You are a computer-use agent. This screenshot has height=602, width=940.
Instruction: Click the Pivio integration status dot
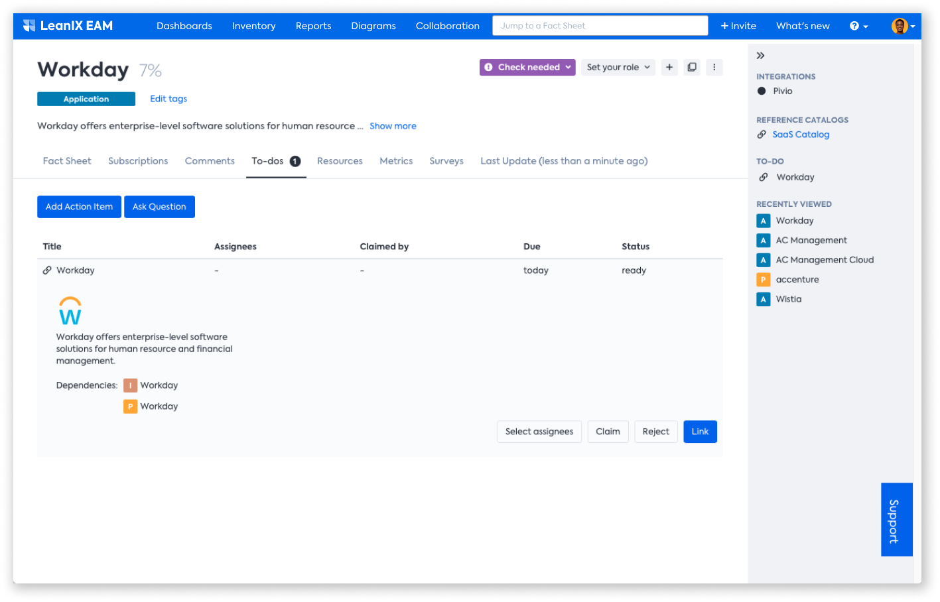pyautogui.click(x=762, y=91)
